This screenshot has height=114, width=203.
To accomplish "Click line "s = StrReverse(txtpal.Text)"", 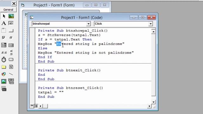I will (69, 35).
